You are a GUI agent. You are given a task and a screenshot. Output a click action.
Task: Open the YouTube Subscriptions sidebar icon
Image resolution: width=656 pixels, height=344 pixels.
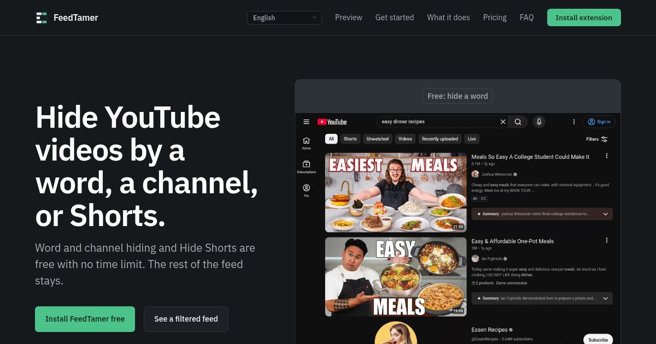click(x=306, y=167)
